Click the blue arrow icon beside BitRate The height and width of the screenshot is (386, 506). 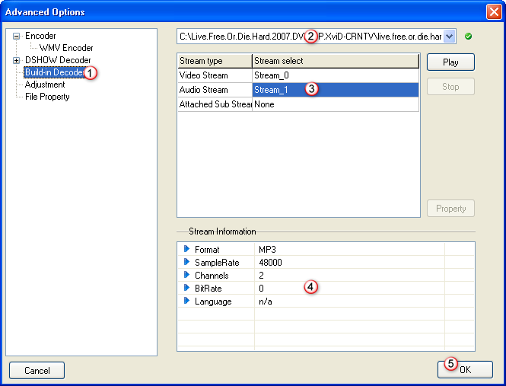click(x=186, y=288)
